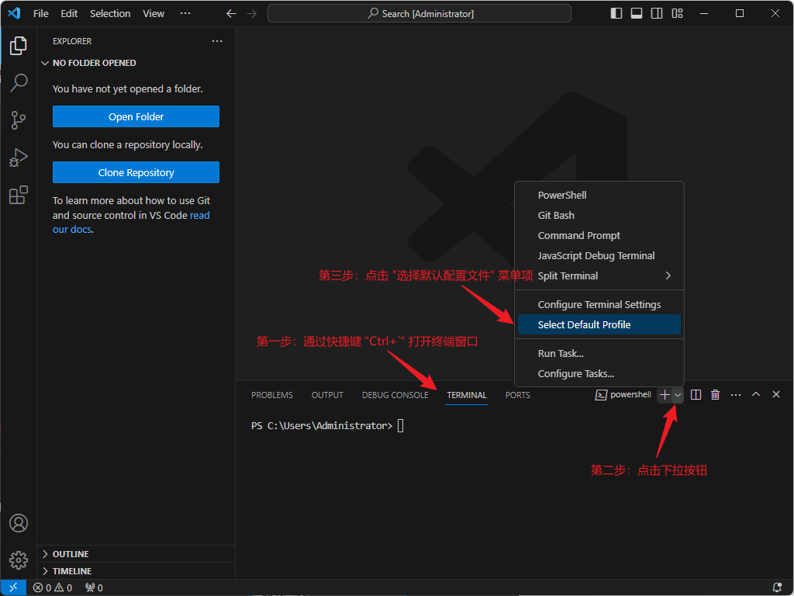
Task: Click the Open Folder button
Action: [136, 116]
